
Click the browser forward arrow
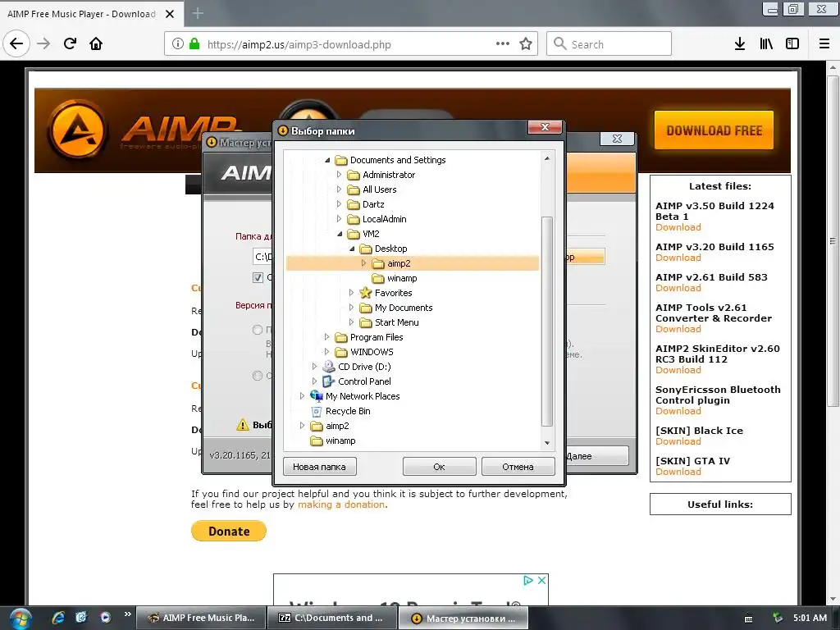(43, 43)
